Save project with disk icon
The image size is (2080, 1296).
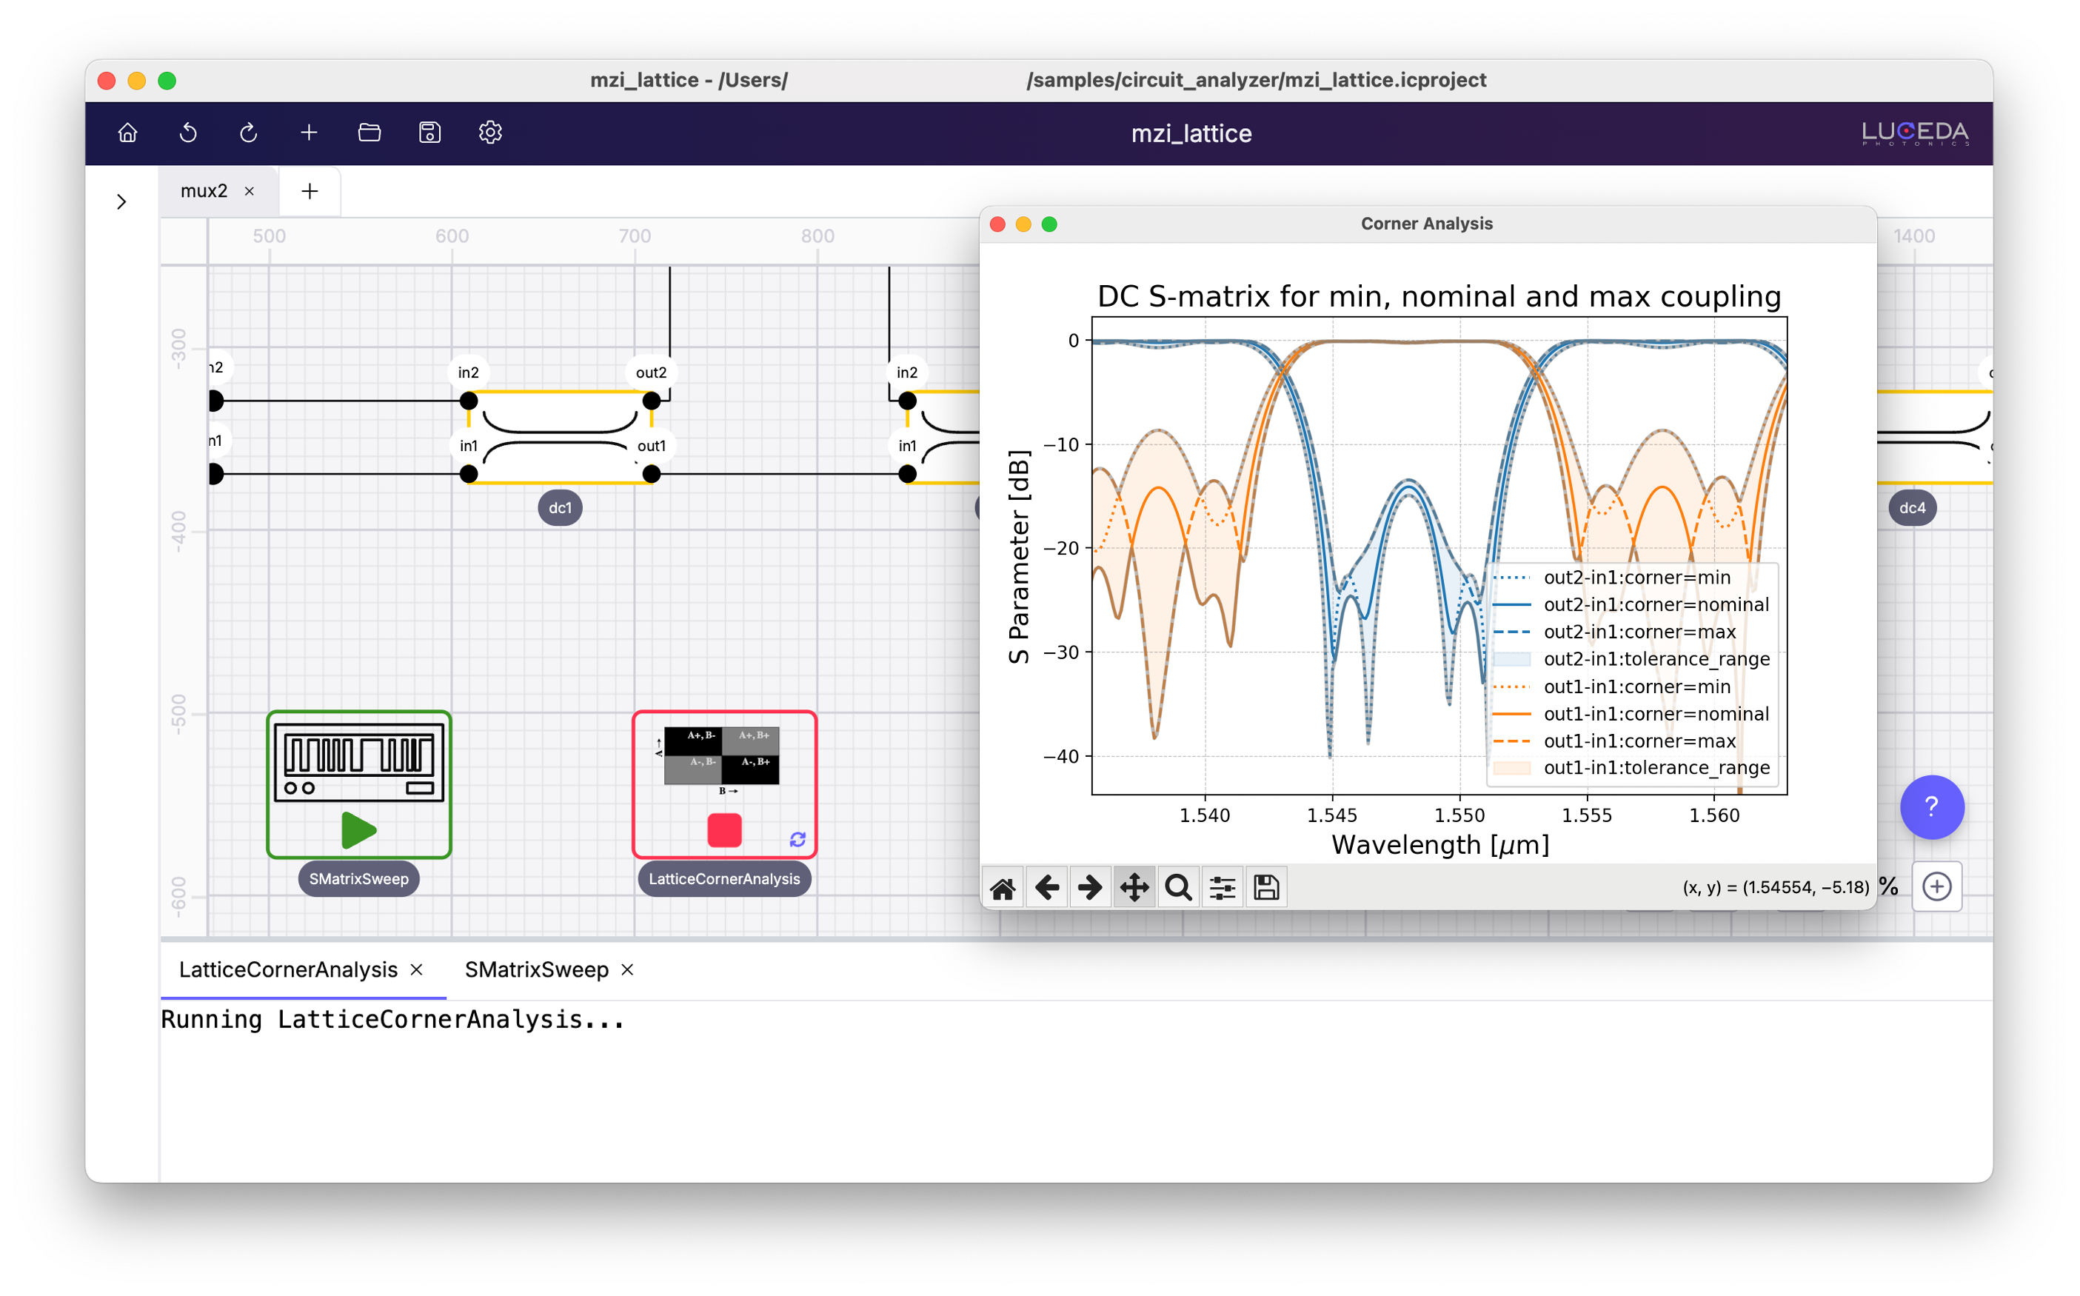click(429, 133)
